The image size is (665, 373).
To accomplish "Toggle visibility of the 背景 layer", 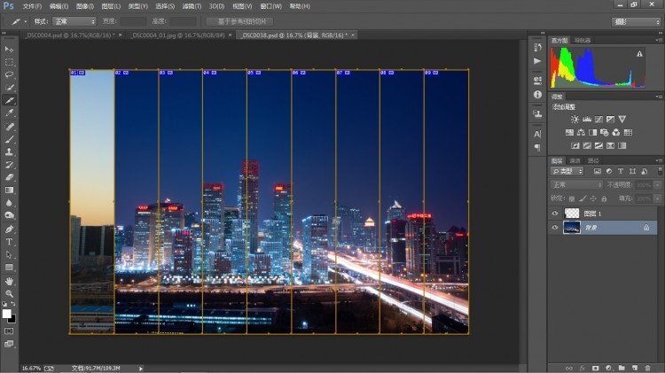I will pos(555,228).
